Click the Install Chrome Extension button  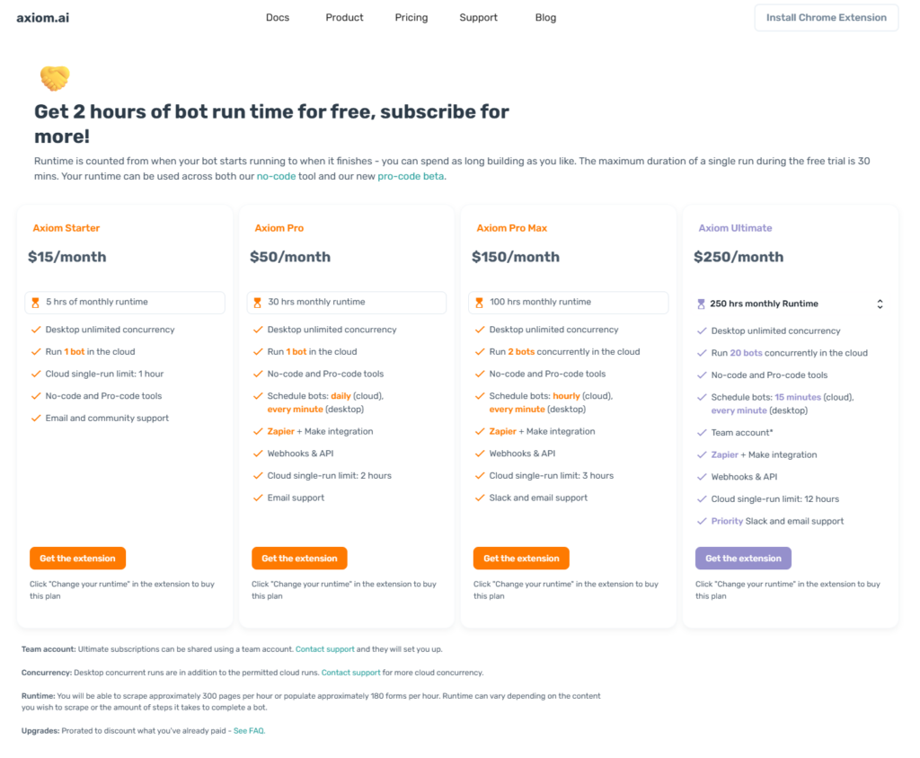pyautogui.click(x=826, y=17)
